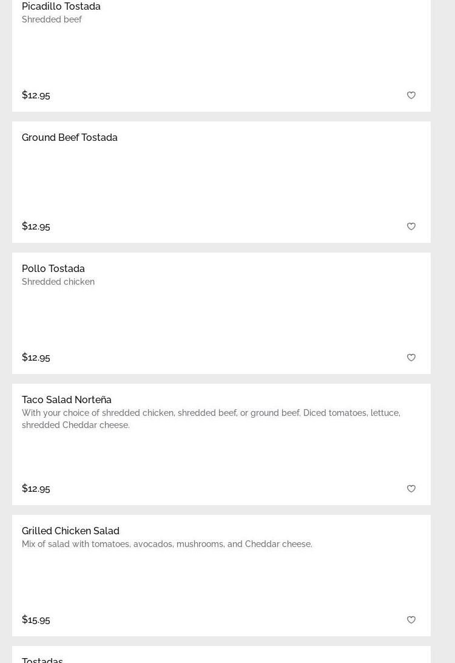Click the Taco Salad Norteña $12.95 price
The image size is (455, 663).
click(x=36, y=489)
